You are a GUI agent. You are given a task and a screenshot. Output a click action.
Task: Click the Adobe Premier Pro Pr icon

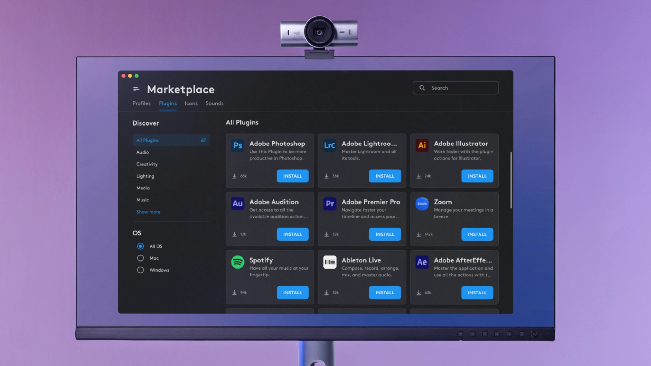330,204
